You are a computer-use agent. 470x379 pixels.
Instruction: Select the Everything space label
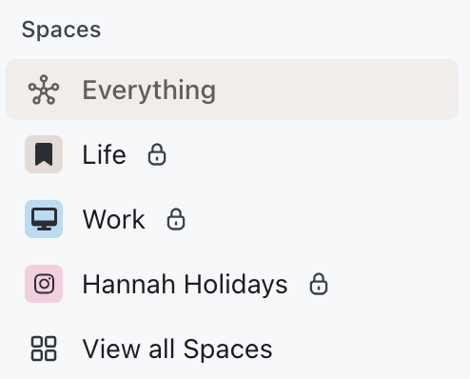click(149, 90)
